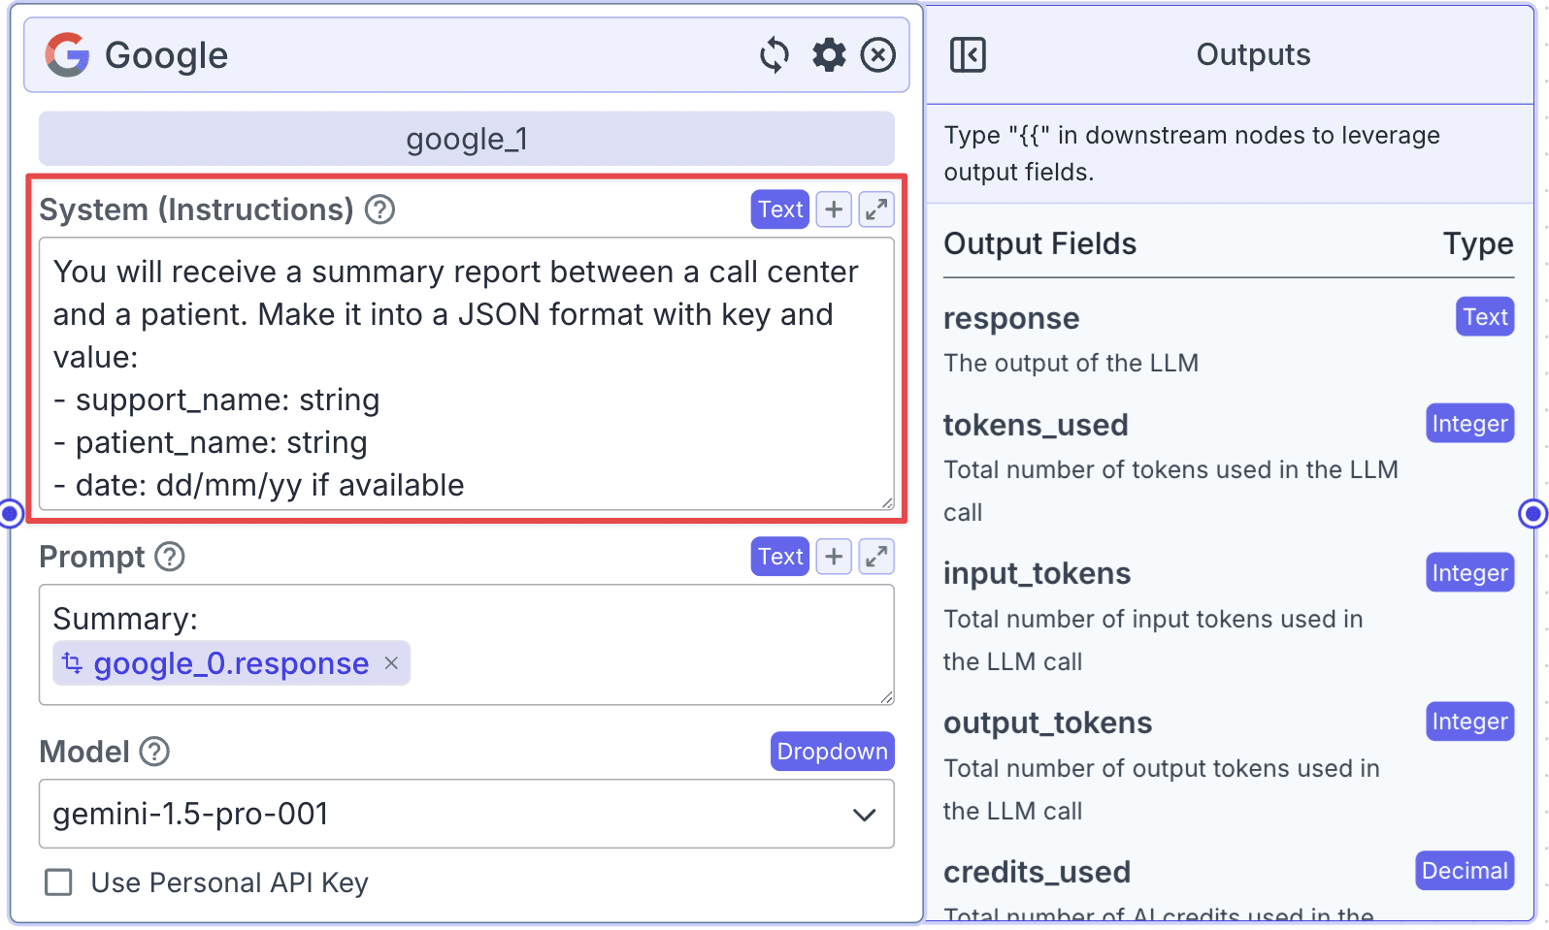This screenshot has height=930, width=1549.
Task: Open the Google node settings gear
Action: pos(829,54)
